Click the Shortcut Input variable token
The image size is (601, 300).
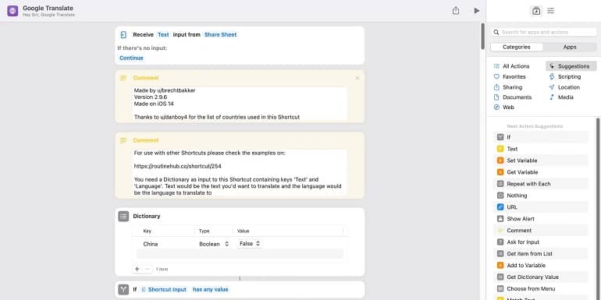click(x=164, y=290)
